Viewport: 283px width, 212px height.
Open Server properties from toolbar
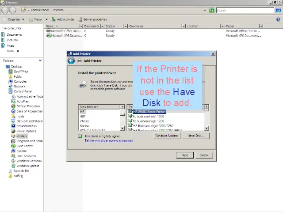click(93, 19)
